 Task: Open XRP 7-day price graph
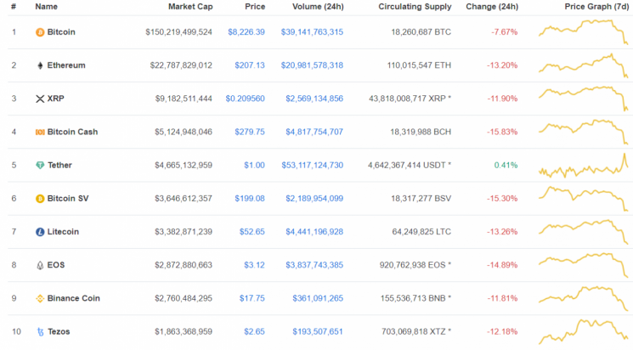click(584, 98)
